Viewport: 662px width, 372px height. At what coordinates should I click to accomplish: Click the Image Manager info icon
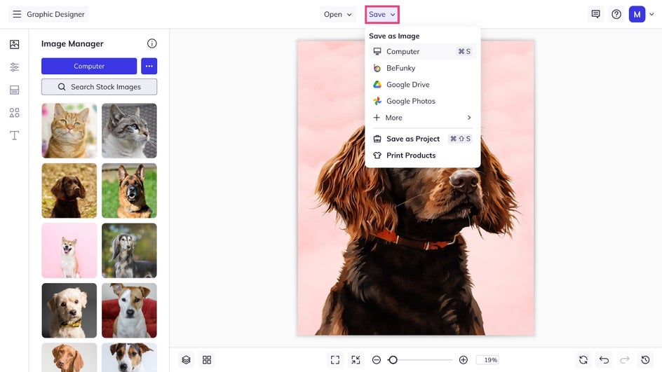pyautogui.click(x=152, y=43)
